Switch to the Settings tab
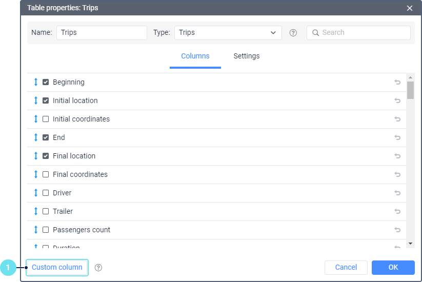This screenshot has width=422, height=282. [246, 56]
